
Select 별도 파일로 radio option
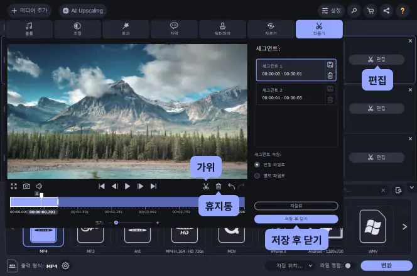257,175
